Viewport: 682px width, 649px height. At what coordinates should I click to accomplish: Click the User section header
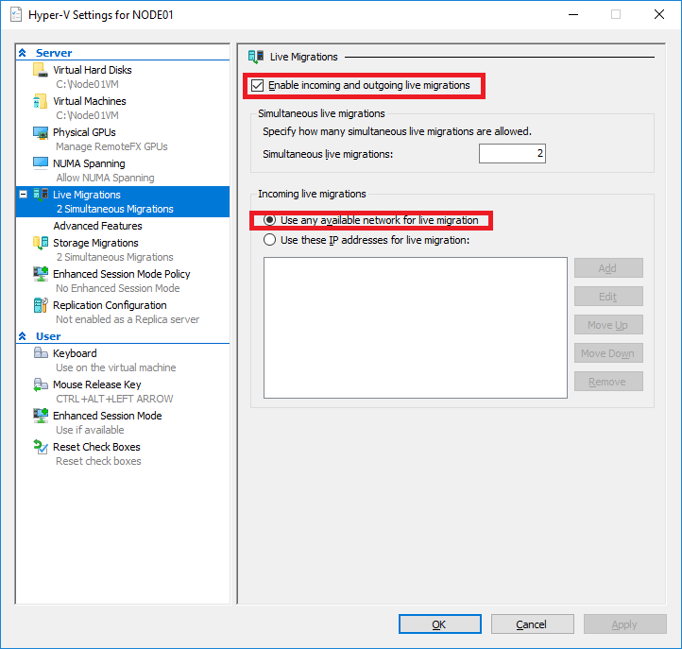(x=48, y=336)
